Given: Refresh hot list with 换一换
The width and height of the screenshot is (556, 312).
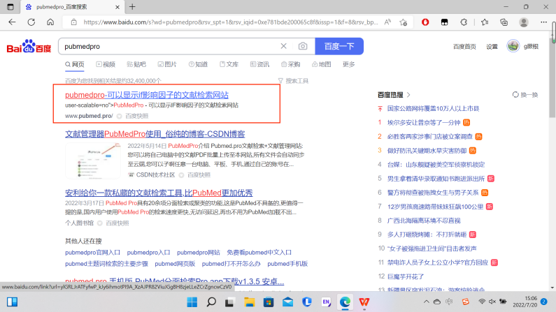Looking at the screenshot, I should (525, 95).
